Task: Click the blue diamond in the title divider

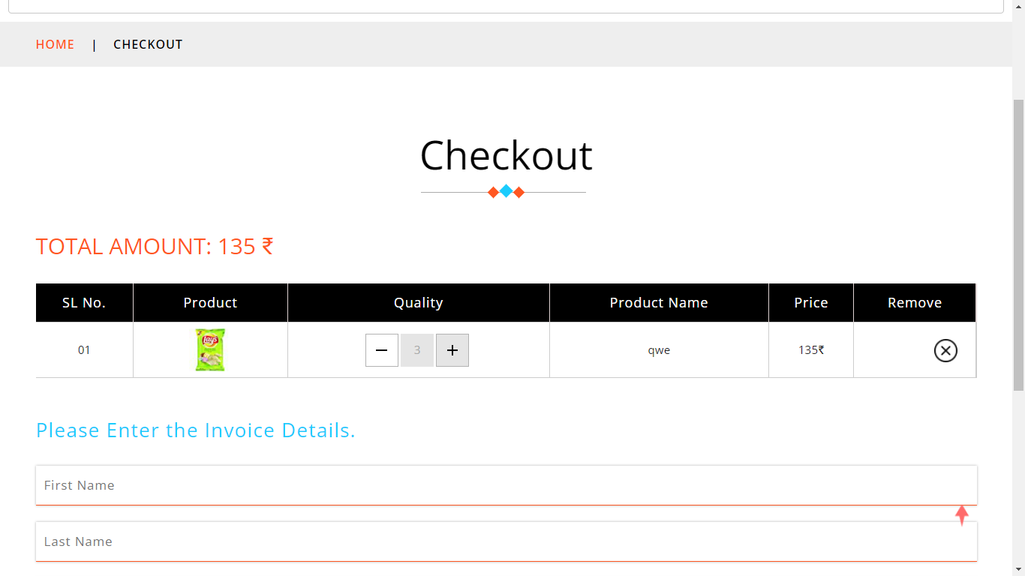Action: click(505, 191)
